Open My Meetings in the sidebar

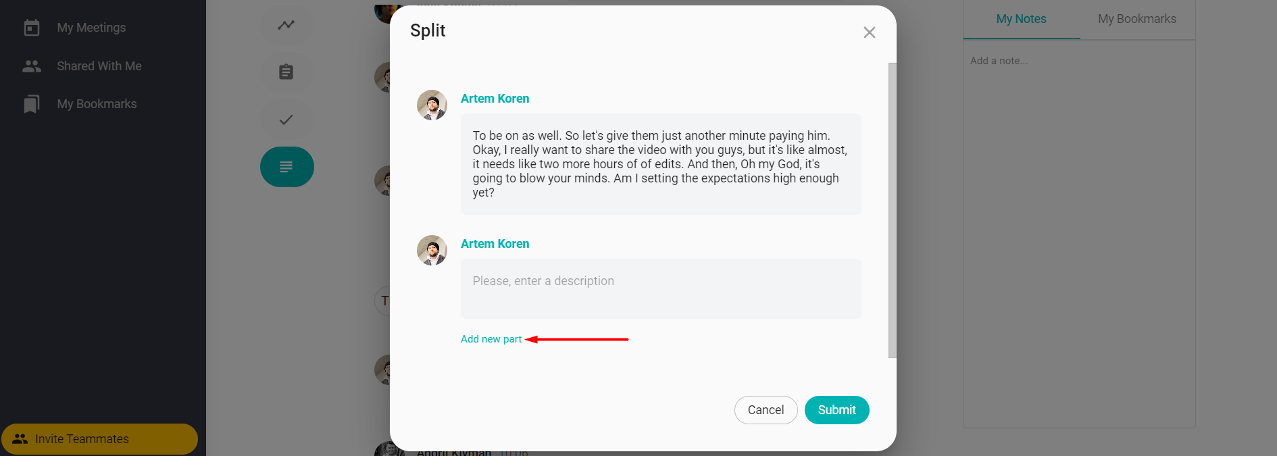91,28
